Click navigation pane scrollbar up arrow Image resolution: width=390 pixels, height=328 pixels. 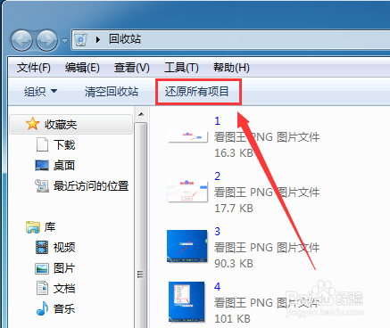(x=141, y=114)
